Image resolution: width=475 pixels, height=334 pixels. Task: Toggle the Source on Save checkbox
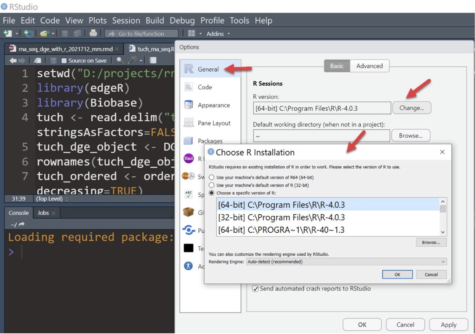tap(64, 61)
